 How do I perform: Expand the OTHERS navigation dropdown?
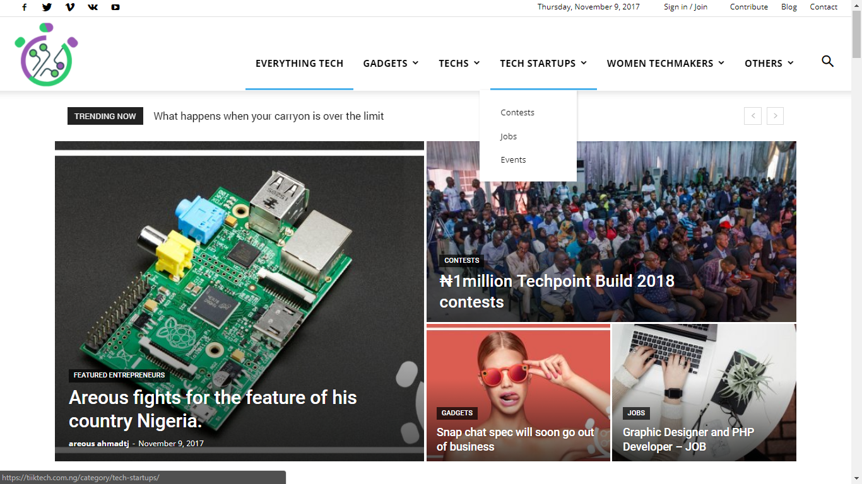791,63
